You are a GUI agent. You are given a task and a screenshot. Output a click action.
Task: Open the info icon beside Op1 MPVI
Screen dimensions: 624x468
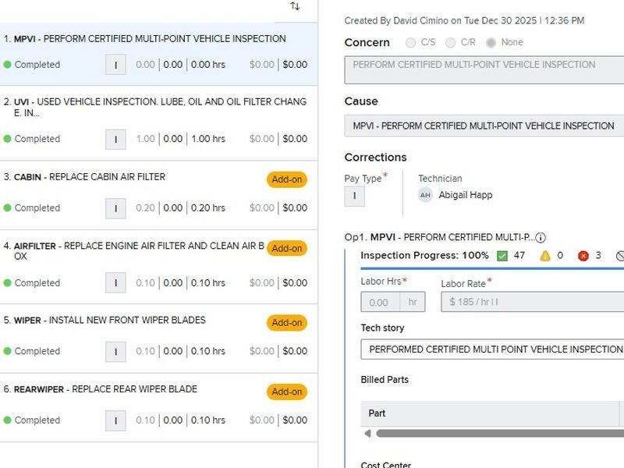tap(541, 238)
